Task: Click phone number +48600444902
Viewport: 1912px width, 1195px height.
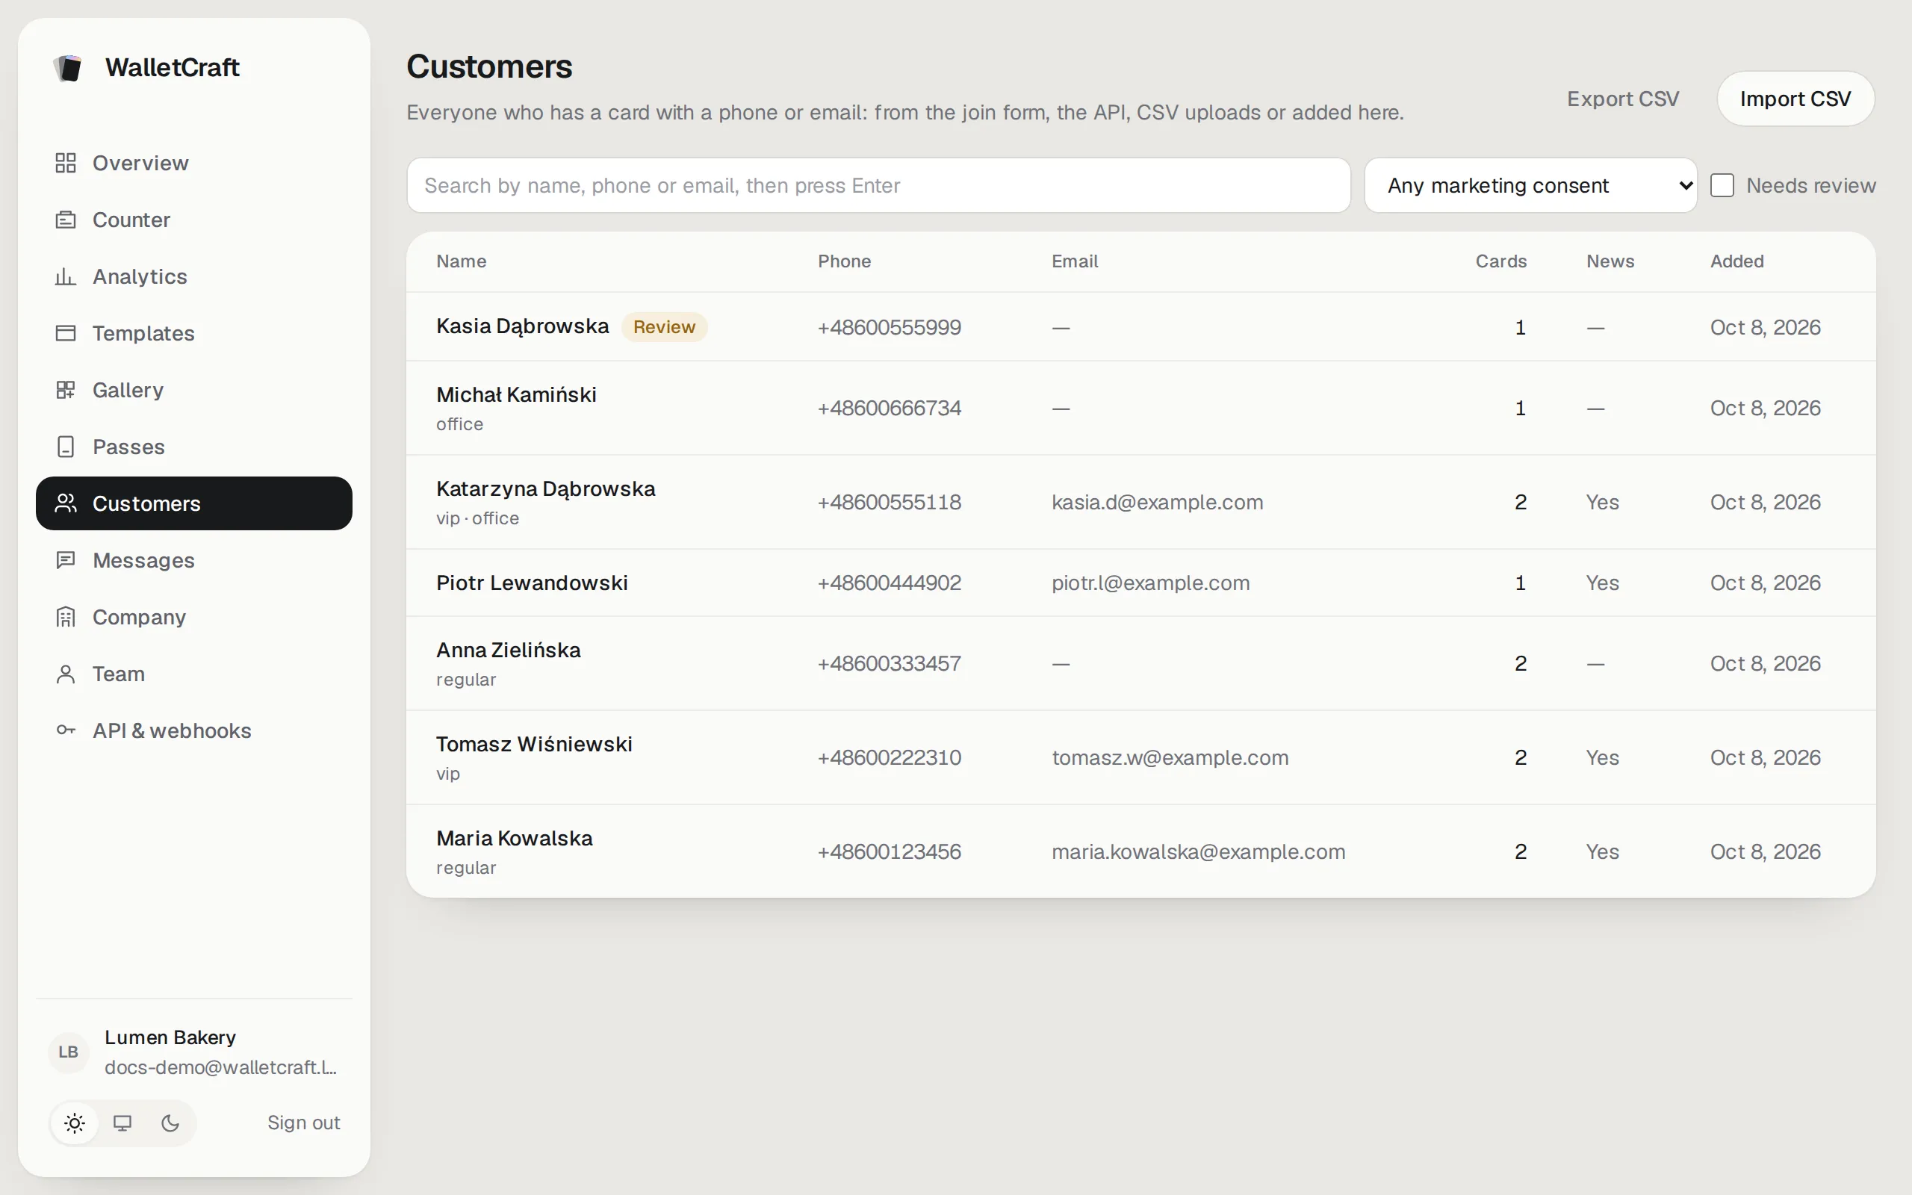Action: 889,583
